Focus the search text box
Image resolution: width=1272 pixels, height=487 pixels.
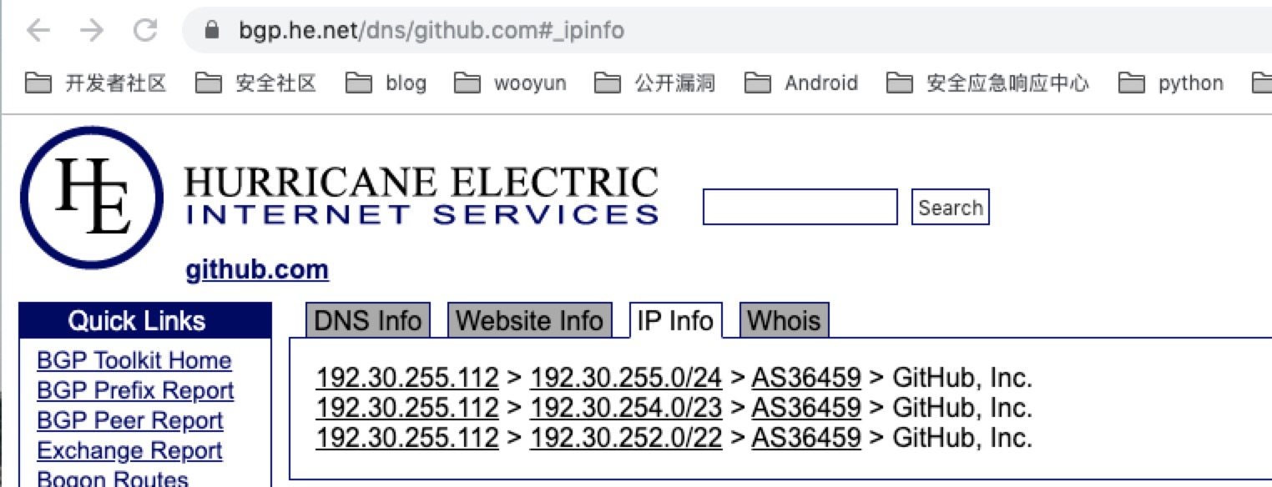[x=800, y=207]
